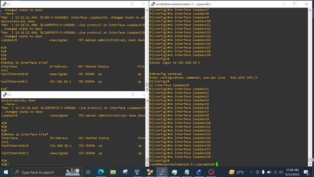Image resolution: width=314 pixels, height=177 pixels.
Task: Click 'Sukses login ke 192.168.10.2' line
Action: (x=175, y=62)
